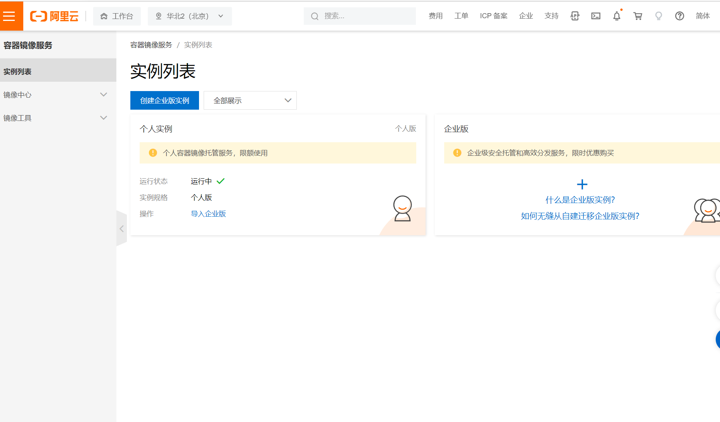Click the 实例列表 breadcrumb text

pos(198,45)
